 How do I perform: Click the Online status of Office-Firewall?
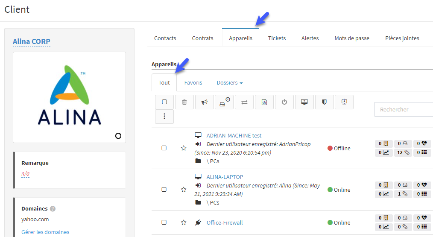[339, 222]
